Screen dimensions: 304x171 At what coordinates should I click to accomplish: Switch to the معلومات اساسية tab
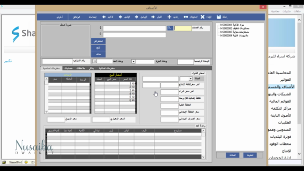coord(51,68)
